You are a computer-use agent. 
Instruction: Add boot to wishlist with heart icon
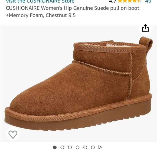pos(13,134)
